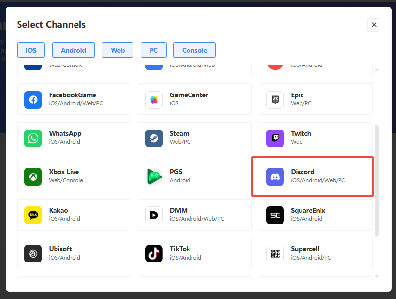Toggle the iOS platform filter
The image size is (396, 299).
point(31,50)
